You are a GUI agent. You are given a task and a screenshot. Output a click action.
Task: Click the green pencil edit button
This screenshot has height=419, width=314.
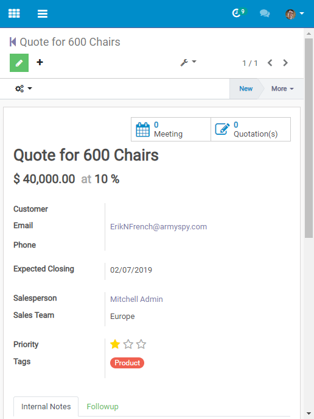tap(19, 63)
